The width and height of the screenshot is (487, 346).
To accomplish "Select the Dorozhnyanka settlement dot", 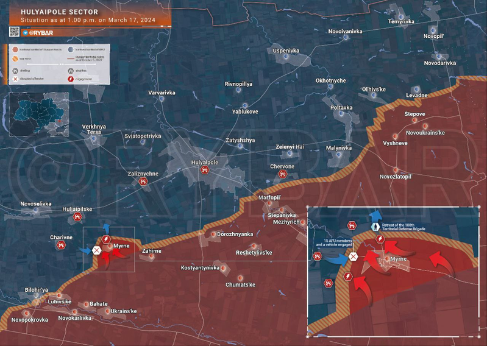I will coord(212,234).
